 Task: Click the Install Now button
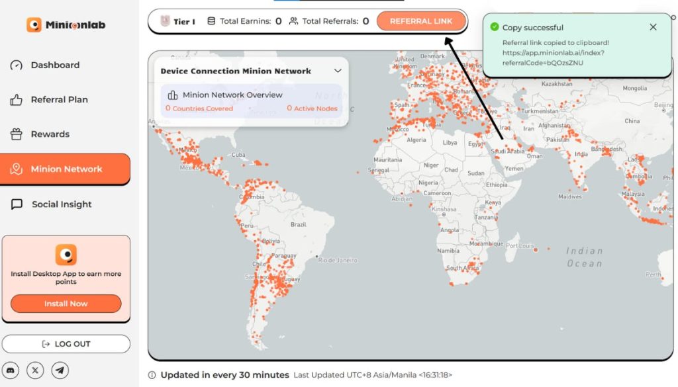coord(66,304)
